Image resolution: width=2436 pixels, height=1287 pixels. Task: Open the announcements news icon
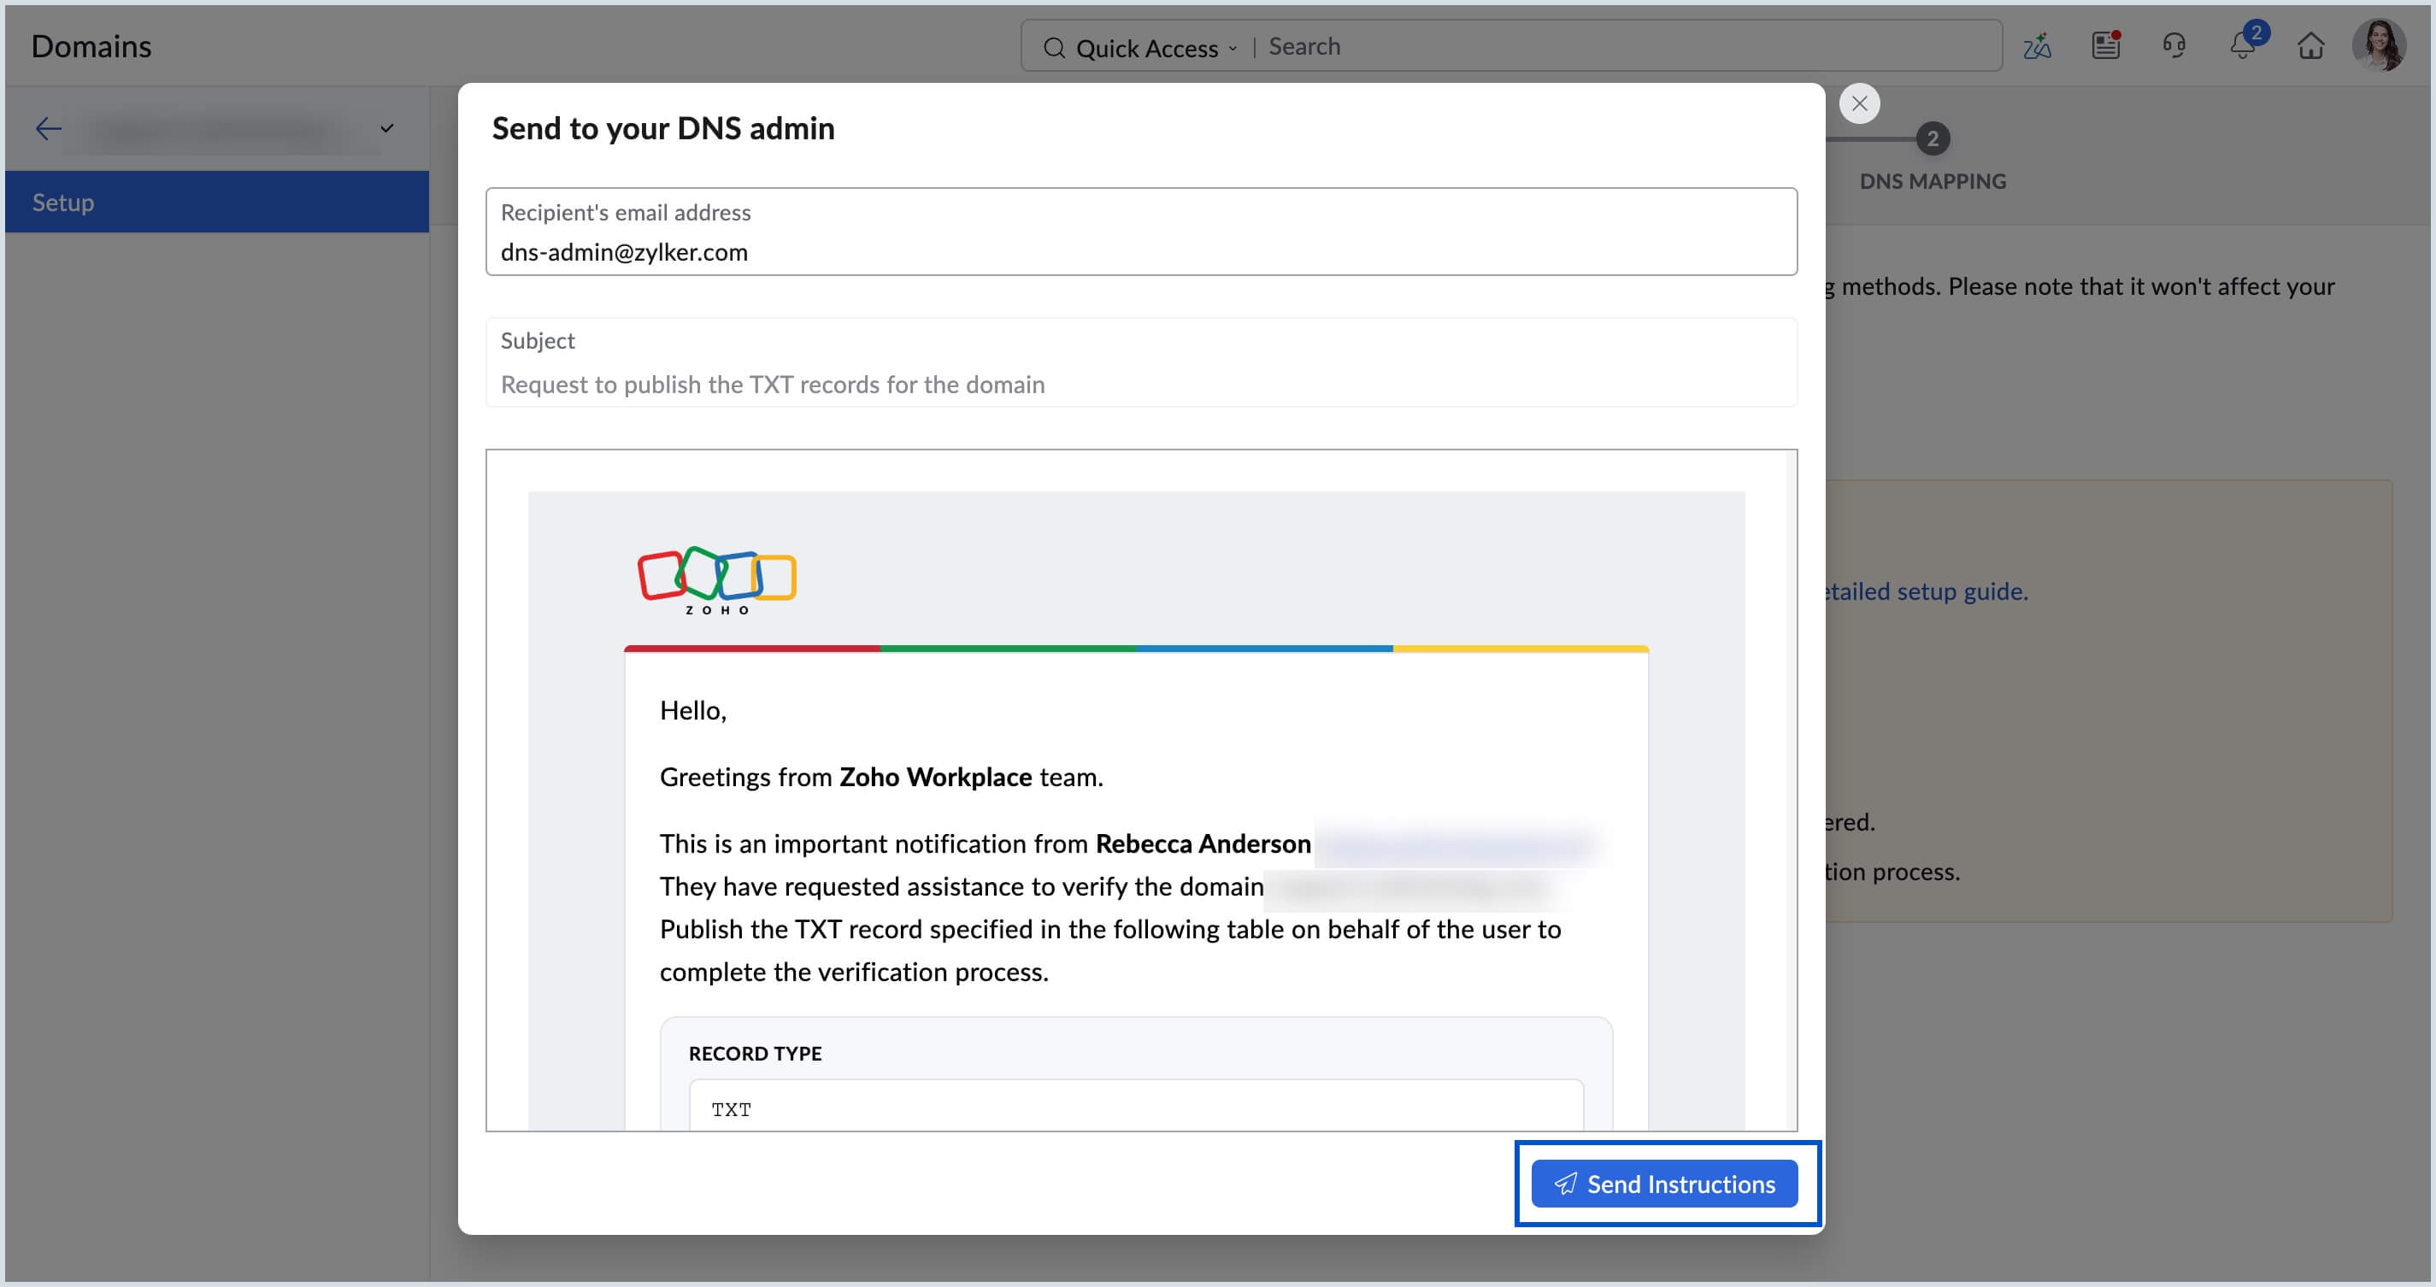pos(2105,45)
